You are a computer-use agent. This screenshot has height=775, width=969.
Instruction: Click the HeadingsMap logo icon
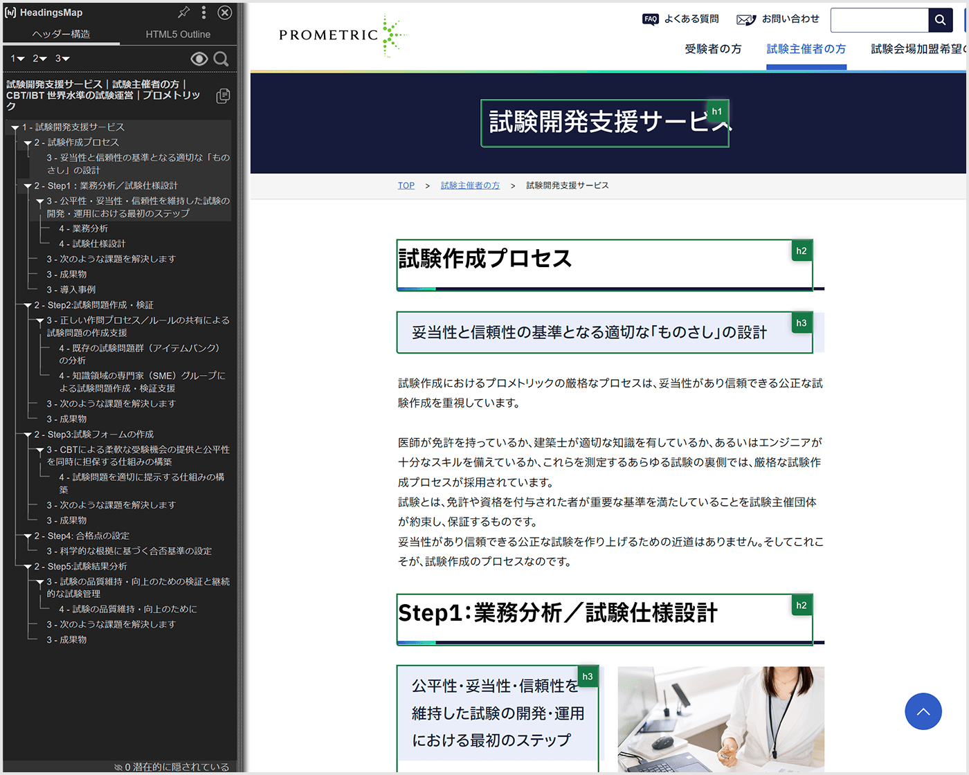tap(10, 12)
